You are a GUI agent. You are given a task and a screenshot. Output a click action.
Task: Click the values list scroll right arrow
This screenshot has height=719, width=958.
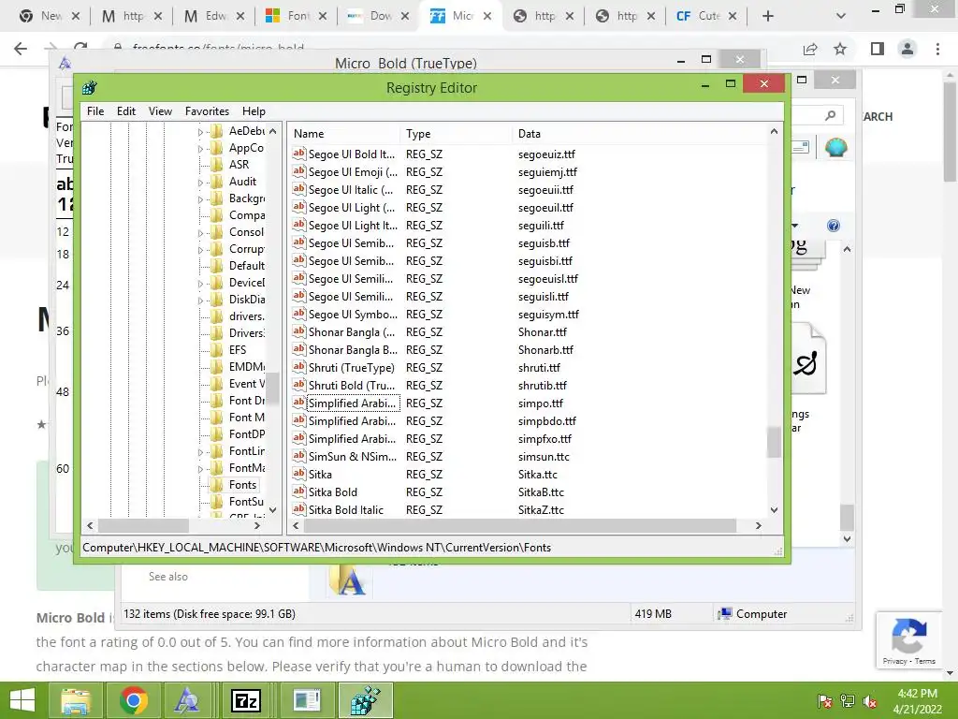pyautogui.click(x=758, y=525)
